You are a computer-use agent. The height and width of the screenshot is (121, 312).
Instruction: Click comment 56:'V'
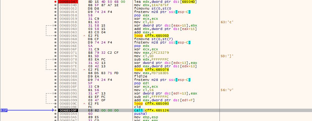coord(227,90)
